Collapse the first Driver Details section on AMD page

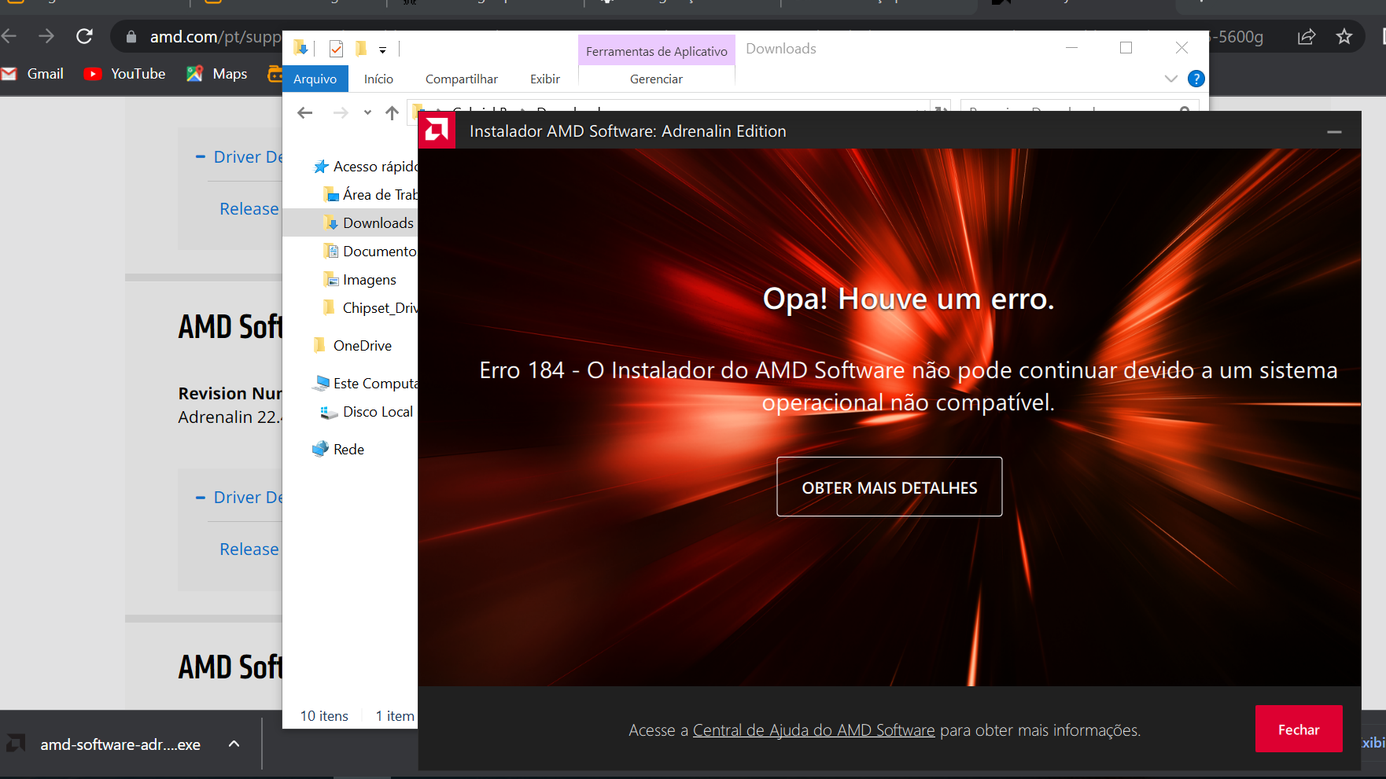(x=239, y=156)
